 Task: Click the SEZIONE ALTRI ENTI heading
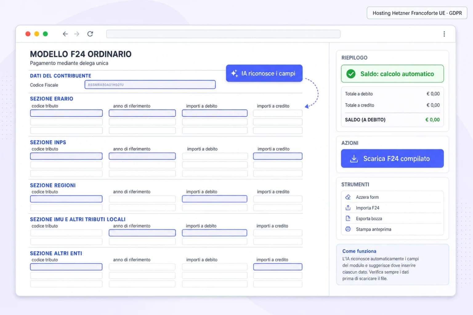[x=56, y=253]
